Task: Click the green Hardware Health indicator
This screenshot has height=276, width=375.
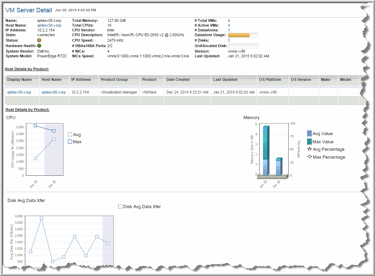Action: point(39,46)
